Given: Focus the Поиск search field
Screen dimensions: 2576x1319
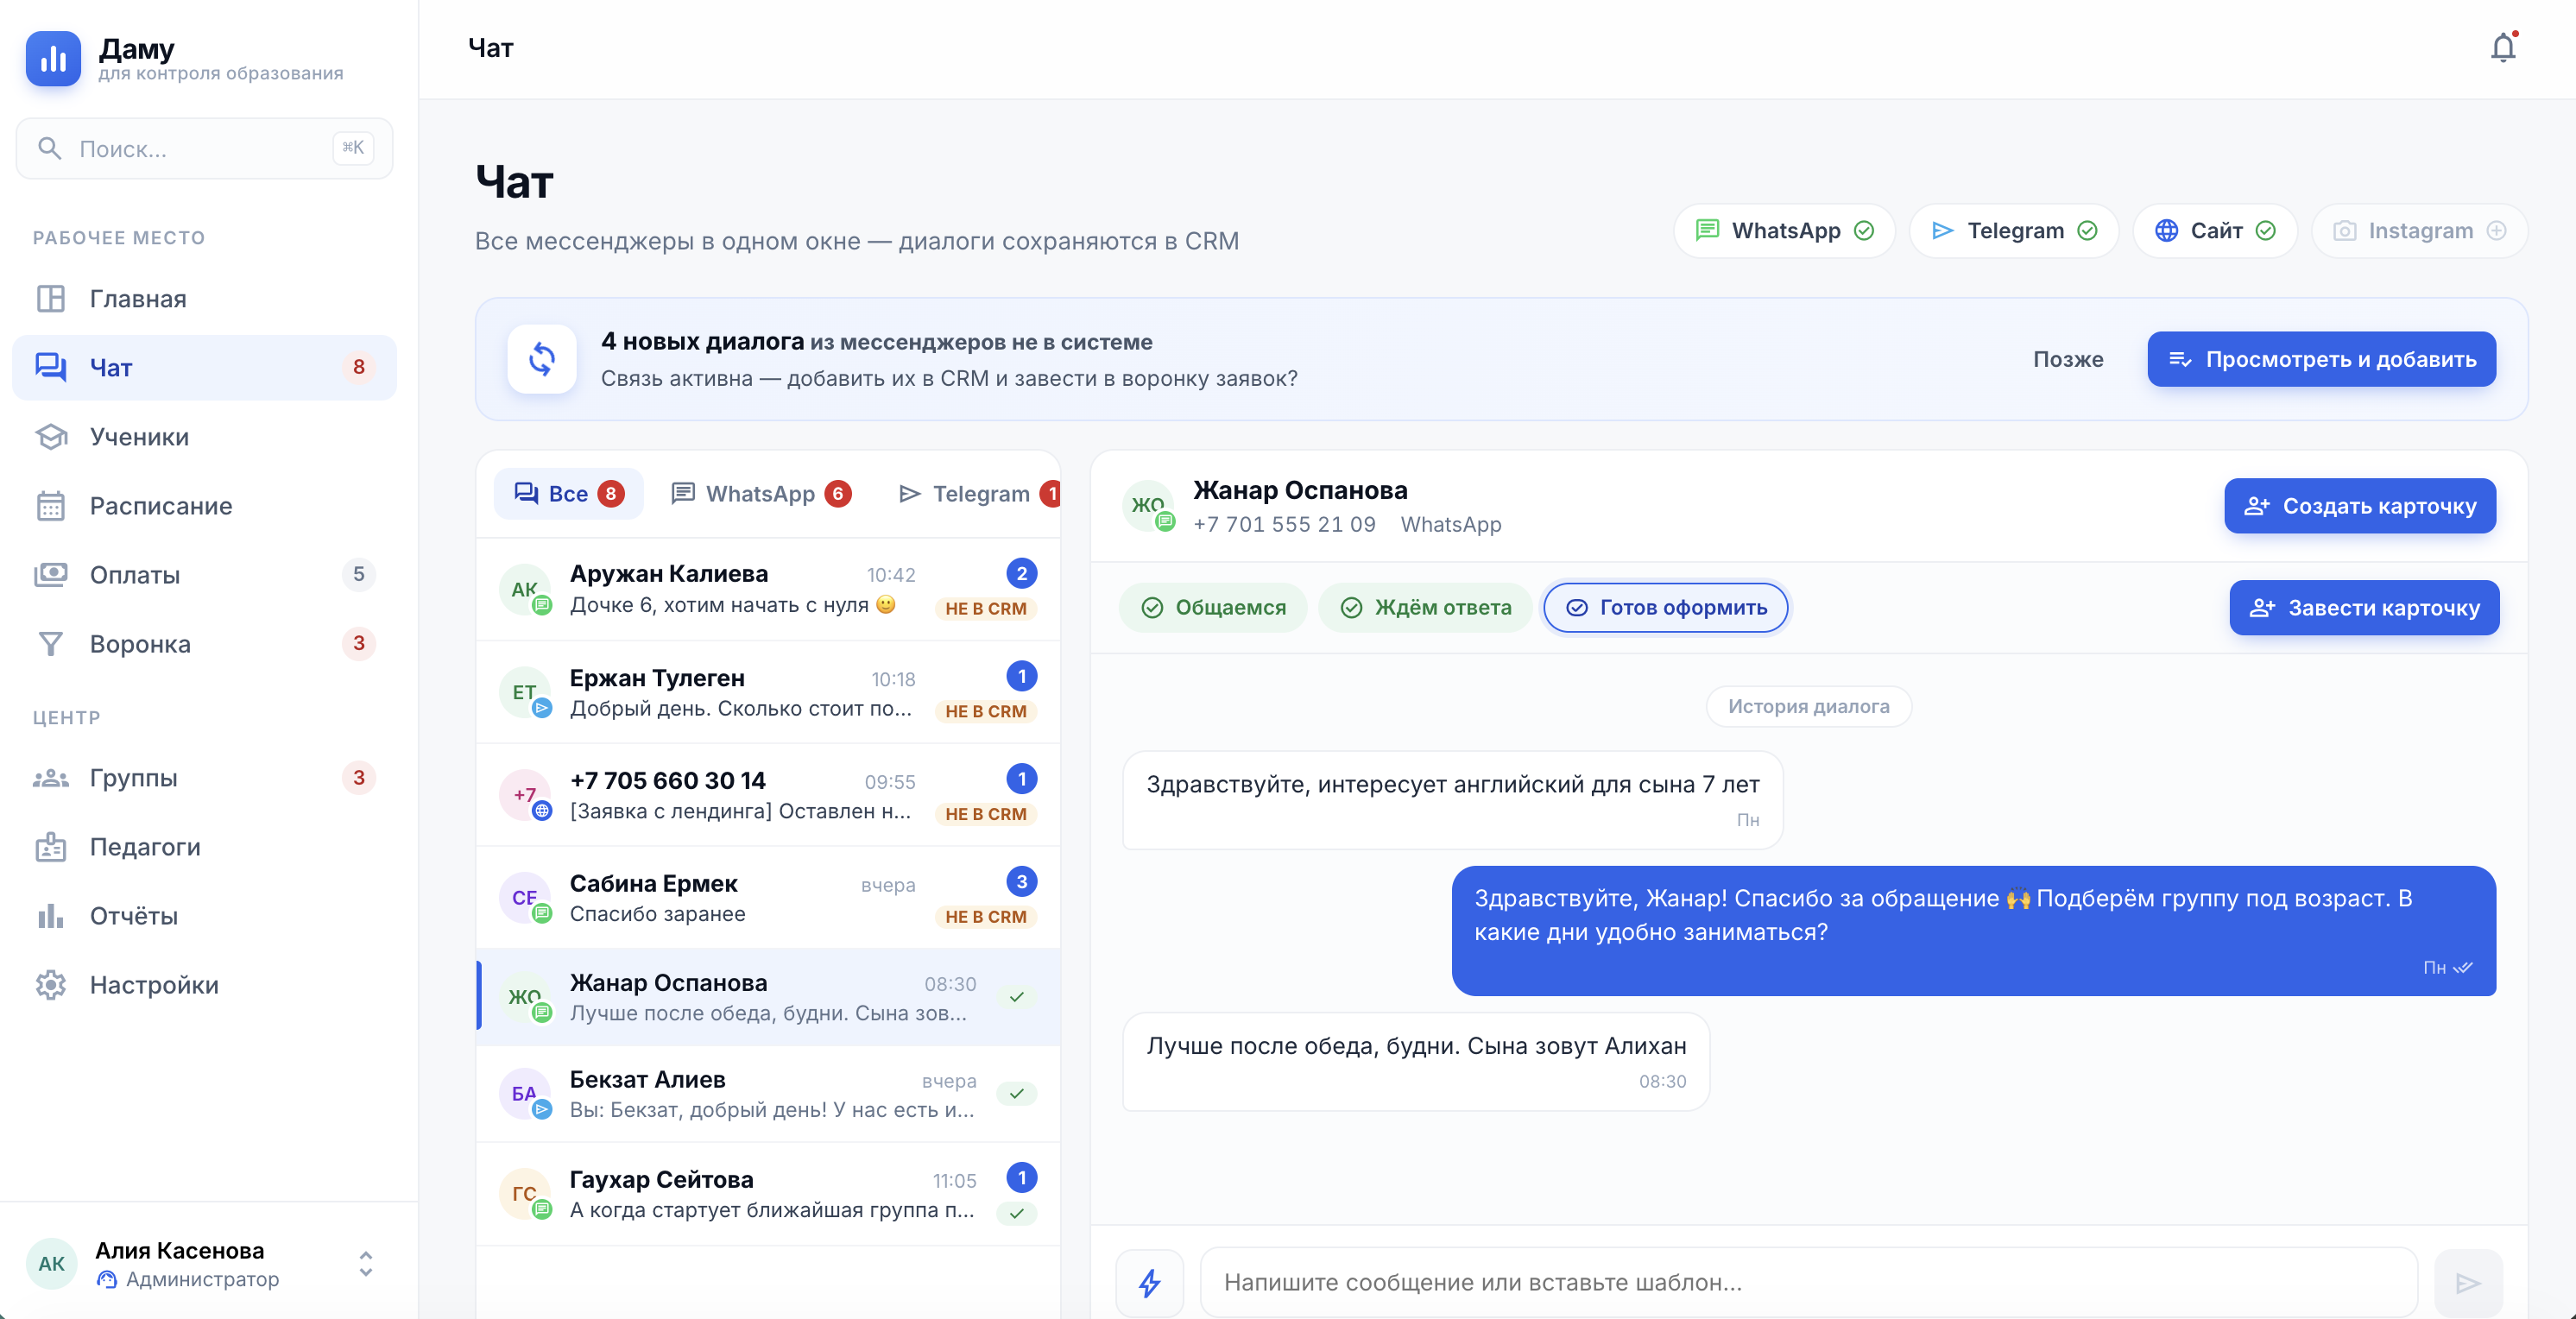Looking at the screenshot, I should point(204,149).
